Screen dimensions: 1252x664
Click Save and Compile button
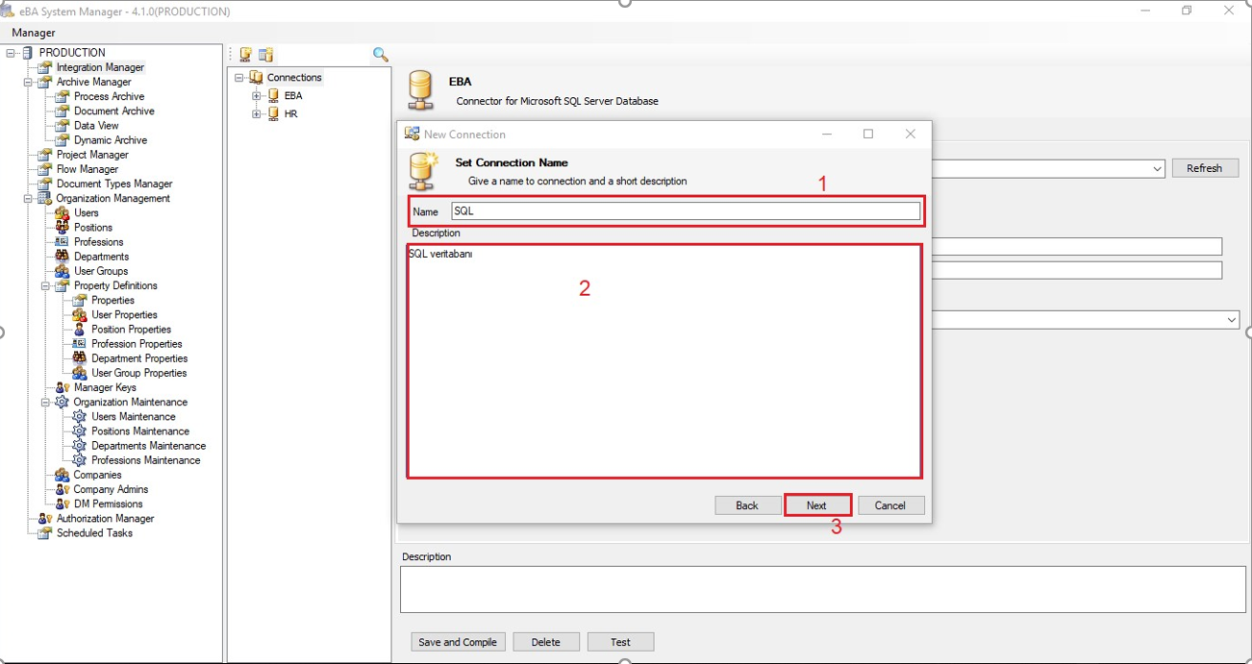458,642
